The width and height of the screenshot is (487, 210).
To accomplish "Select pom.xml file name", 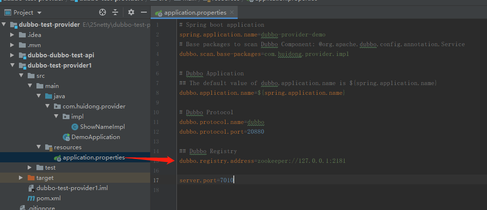I will pyautogui.click(x=49, y=198).
